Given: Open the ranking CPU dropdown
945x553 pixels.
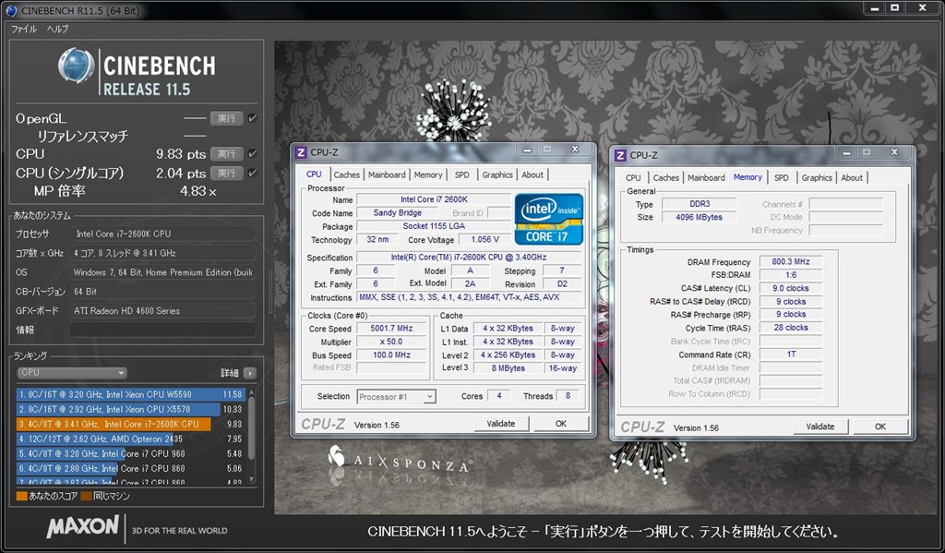Looking at the screenshot, I should click(72, 373).
